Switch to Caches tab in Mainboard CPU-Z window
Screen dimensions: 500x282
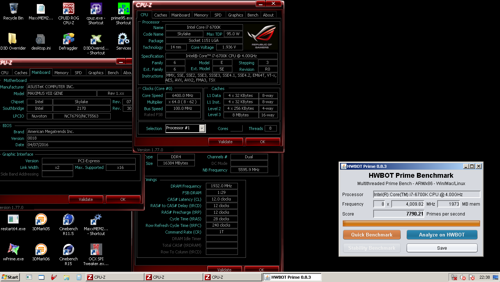click(21, 73)
